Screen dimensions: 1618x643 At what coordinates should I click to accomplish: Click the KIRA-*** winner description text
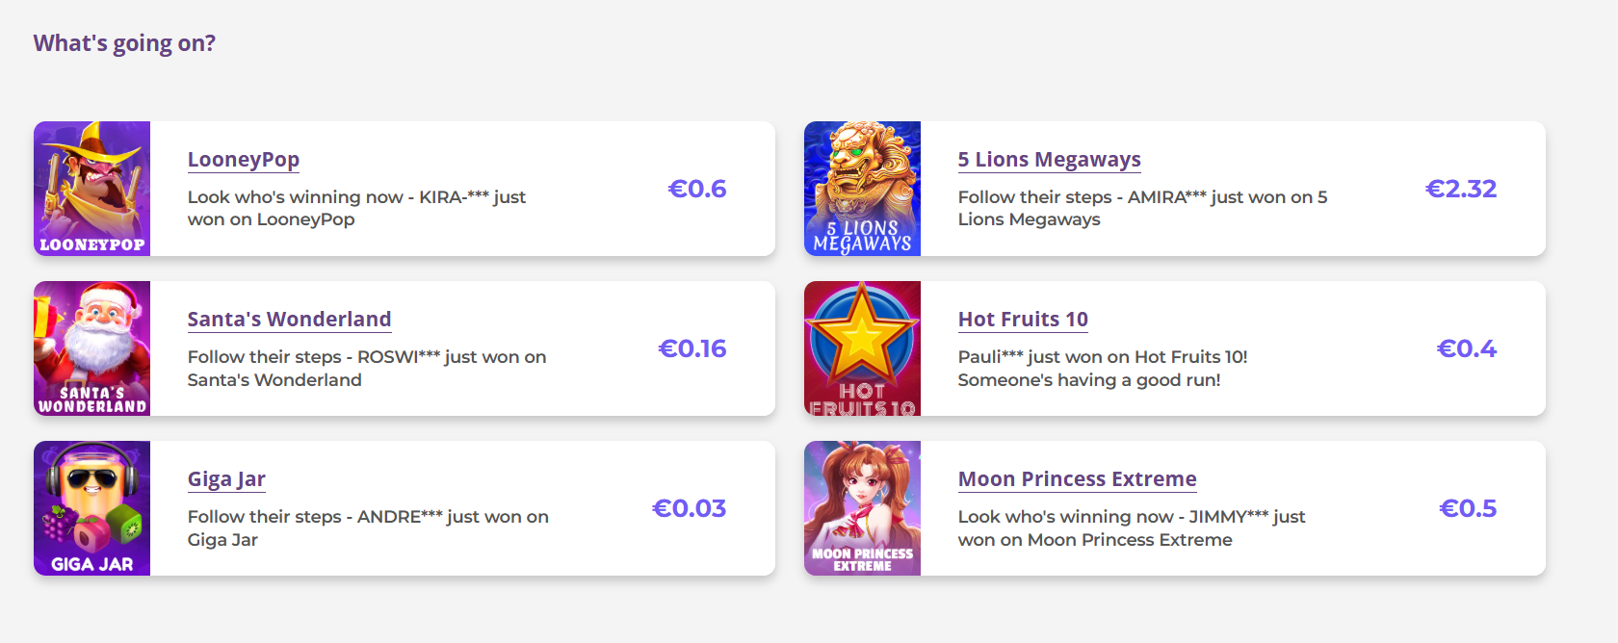[x=356, y=208]
